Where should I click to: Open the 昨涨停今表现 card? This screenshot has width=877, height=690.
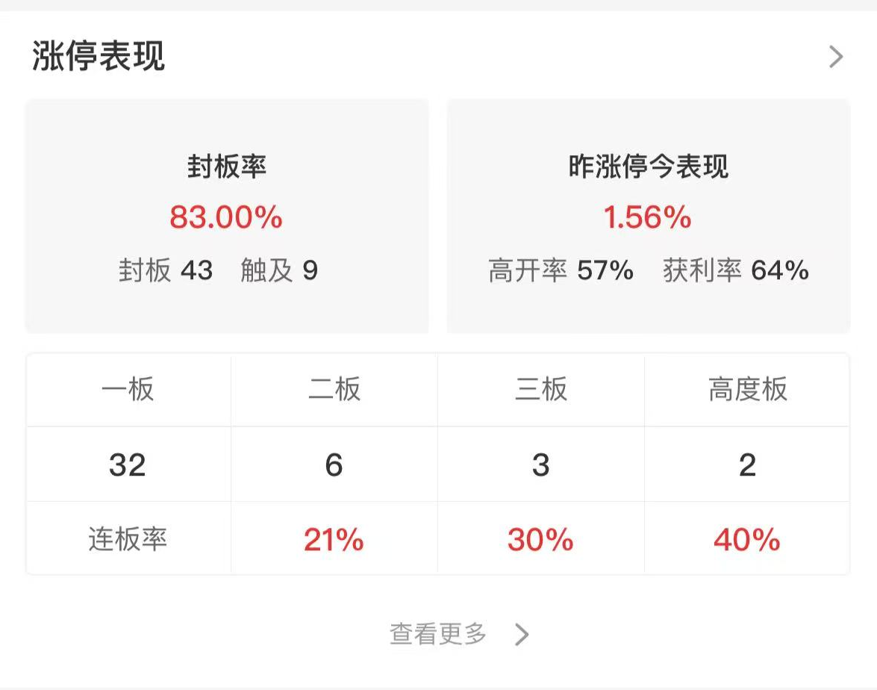648,216
